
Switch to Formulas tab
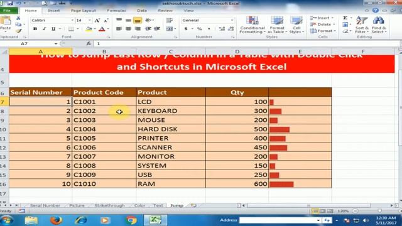(116, 11)
